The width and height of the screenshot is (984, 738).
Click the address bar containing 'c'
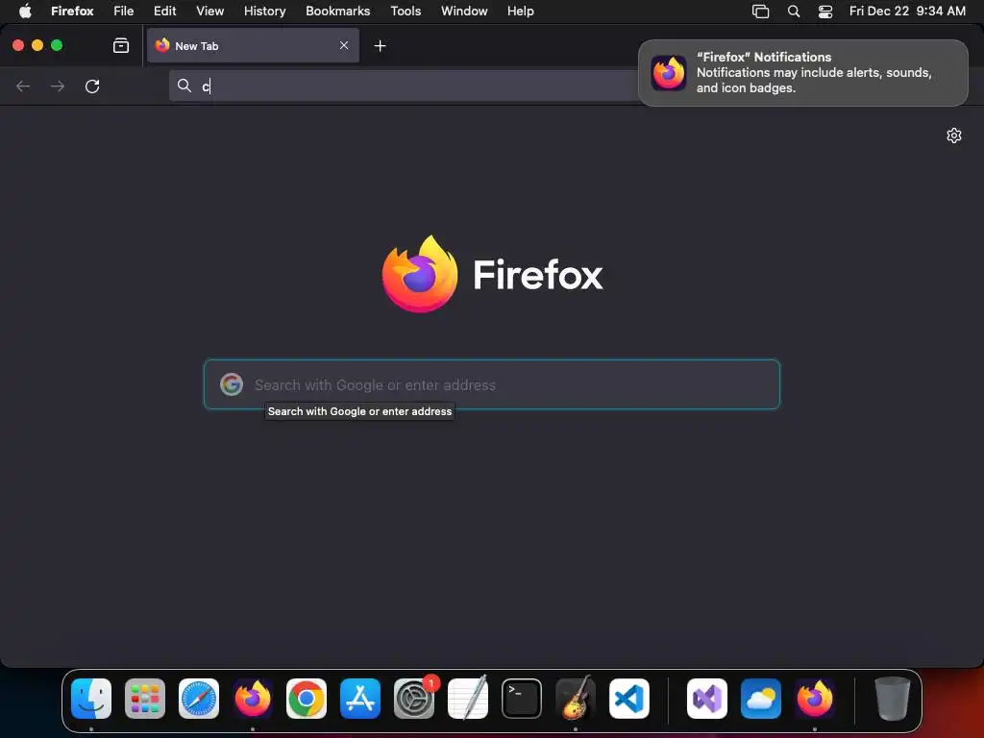click(405, 86)
